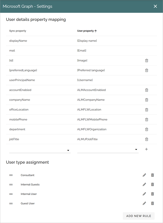Close the Microsoft Graph Settings dialog
163x223 pixels.
coord(155,6)
